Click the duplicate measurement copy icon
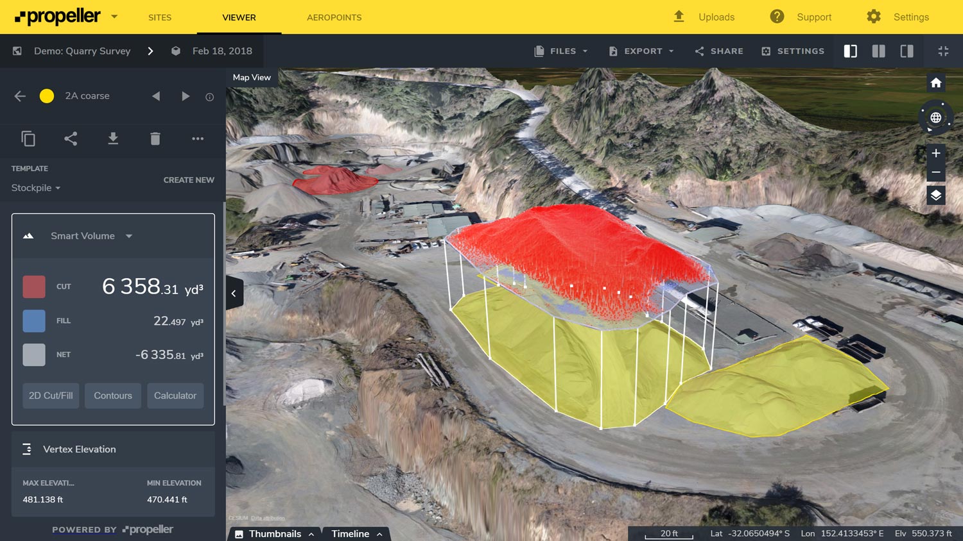This screenshot has height=541, width=963. [x=28, y=138]
